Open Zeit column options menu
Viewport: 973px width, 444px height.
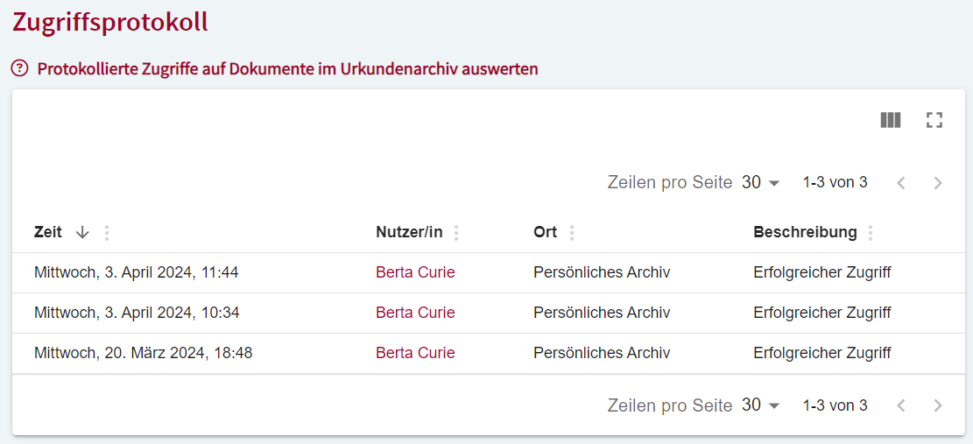pos(107,233)
